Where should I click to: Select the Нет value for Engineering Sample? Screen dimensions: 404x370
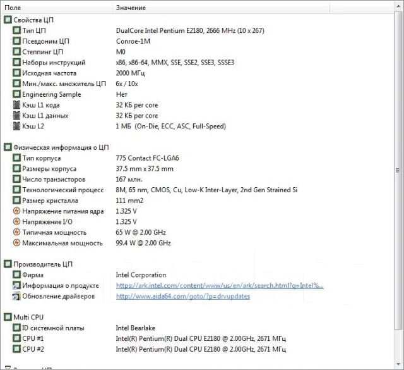(x=122, y=94)
